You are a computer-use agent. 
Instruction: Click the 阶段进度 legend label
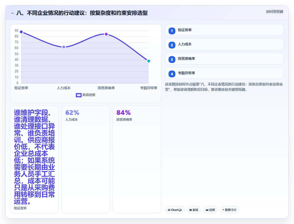89,95
